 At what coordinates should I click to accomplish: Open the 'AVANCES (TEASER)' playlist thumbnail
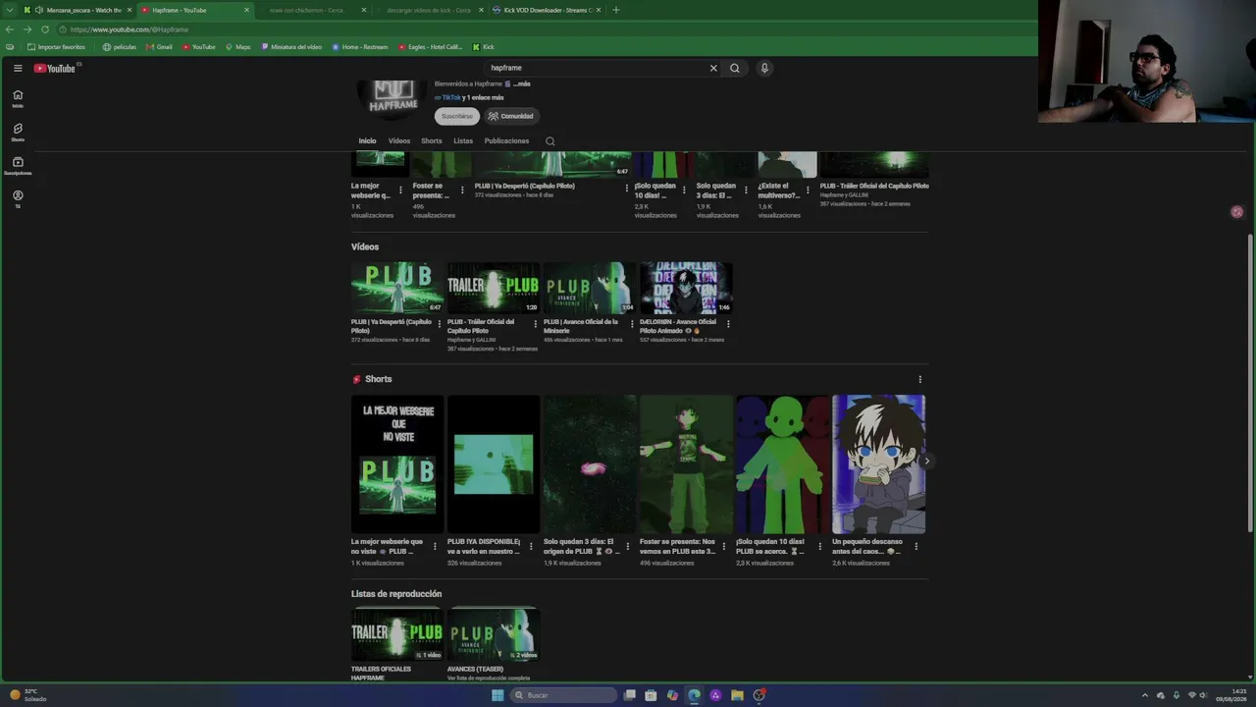(494, 634)
